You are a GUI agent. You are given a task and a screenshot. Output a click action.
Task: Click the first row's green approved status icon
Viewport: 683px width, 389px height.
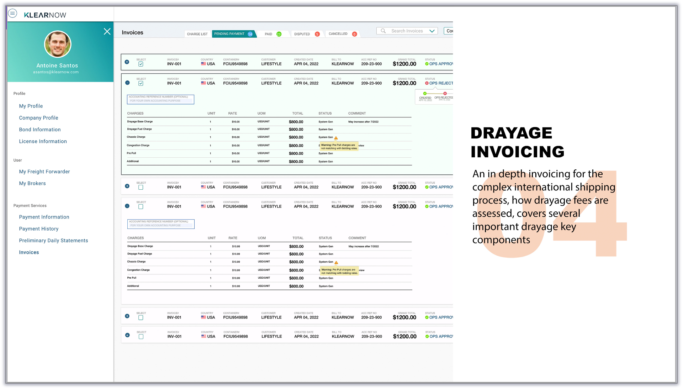point(427,64)
